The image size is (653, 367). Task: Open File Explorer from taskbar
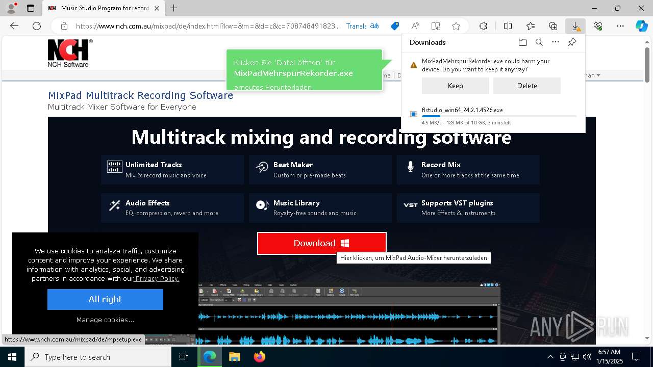[x=234, y=357]
